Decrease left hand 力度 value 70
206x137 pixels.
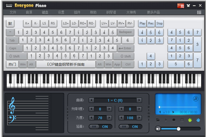tap(91, 118)
